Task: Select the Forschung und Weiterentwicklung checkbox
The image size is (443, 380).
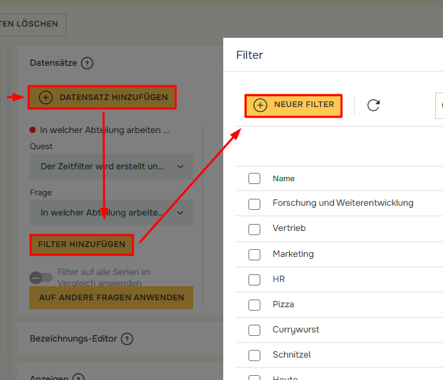Action: 254,204
